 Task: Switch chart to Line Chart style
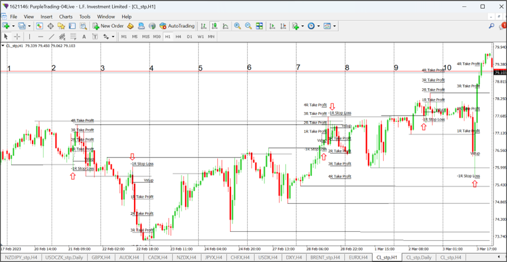click(x=225, y=26)
